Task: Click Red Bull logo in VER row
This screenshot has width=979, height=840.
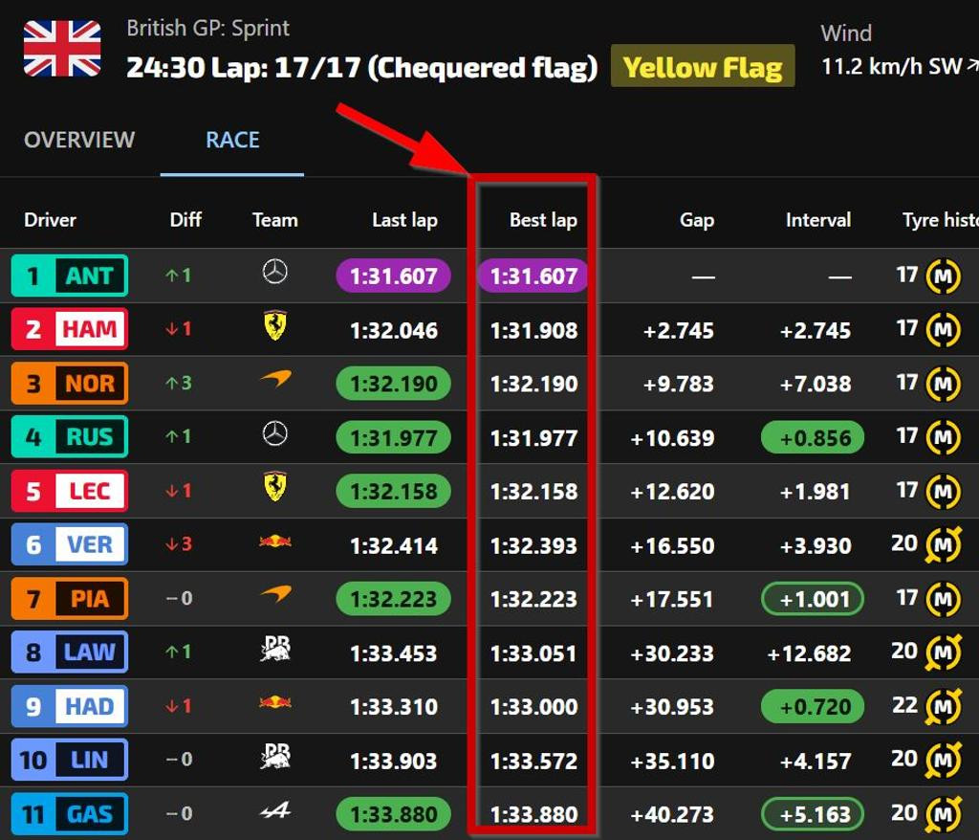Action: pyautogui.click(x=275, y=541)
